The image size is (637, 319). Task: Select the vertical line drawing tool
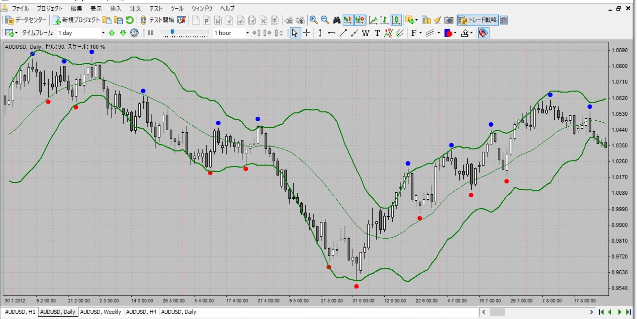[x=320, y=33]
